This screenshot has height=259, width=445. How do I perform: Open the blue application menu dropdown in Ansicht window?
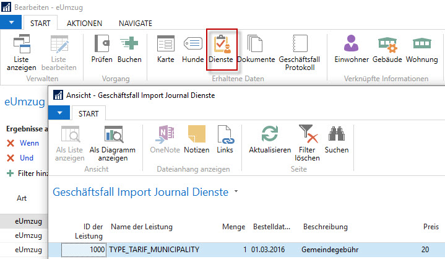(59, 113)
